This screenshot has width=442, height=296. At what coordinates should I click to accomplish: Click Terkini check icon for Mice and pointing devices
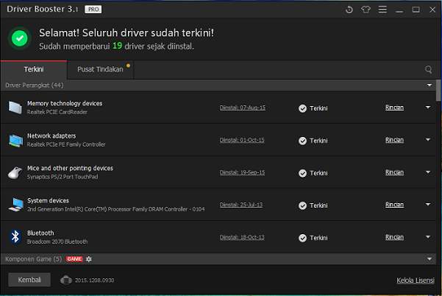(x=302, y=173)
